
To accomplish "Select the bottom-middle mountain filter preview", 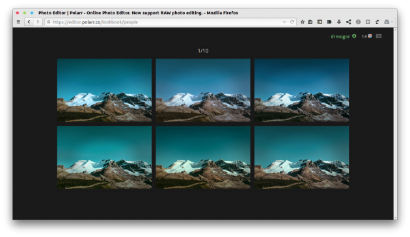I will click(203, 157).
